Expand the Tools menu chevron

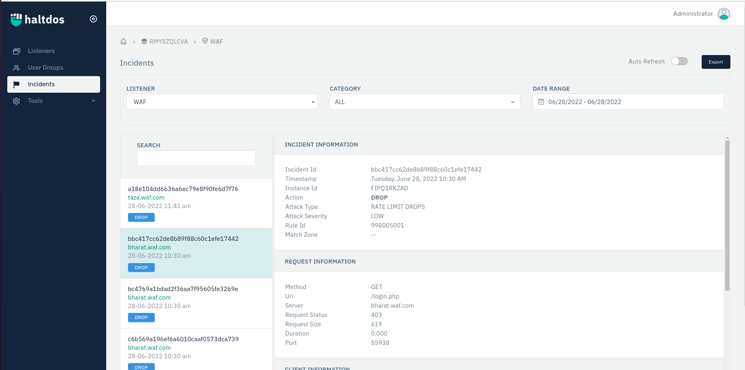[94, 101]
